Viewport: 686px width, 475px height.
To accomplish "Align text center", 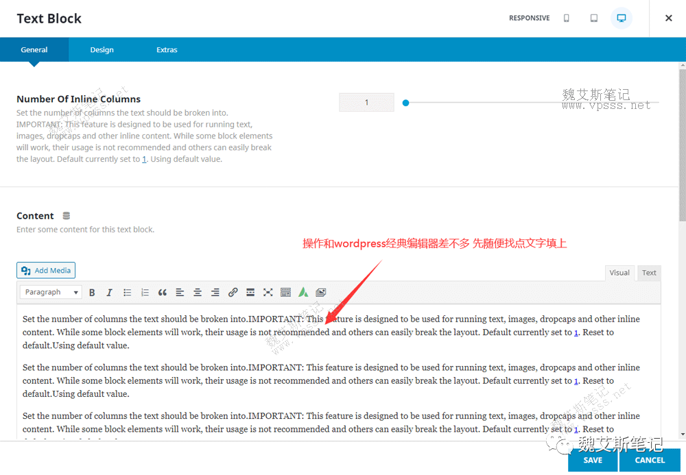I will pos(198,293).
